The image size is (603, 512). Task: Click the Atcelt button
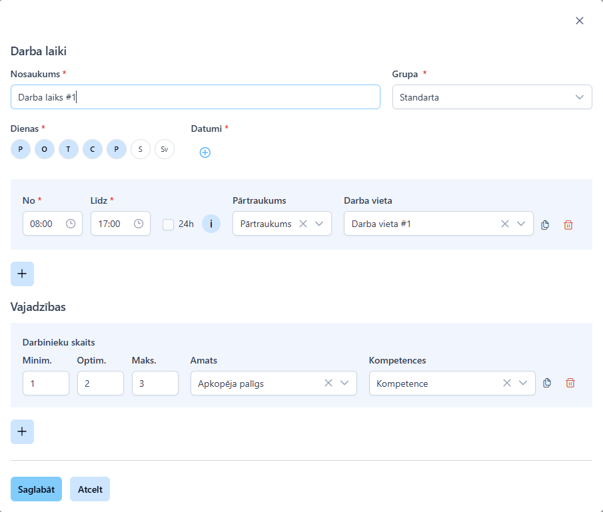point(90,489)
